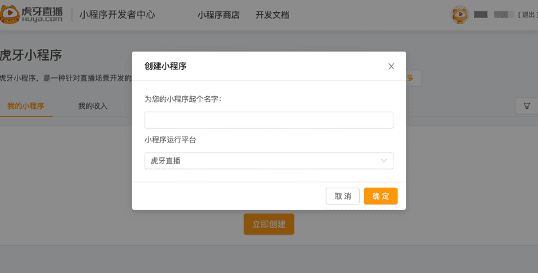Click the [退出] logout link
538x273 pixels.
click(x=528, y=15)
